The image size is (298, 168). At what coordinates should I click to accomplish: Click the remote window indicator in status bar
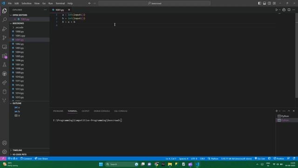(x=3, y=159)
